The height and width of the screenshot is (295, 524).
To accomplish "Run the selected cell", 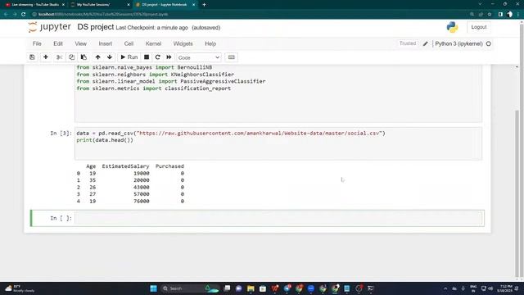I will pyautogui.click(x=129, y=57).
